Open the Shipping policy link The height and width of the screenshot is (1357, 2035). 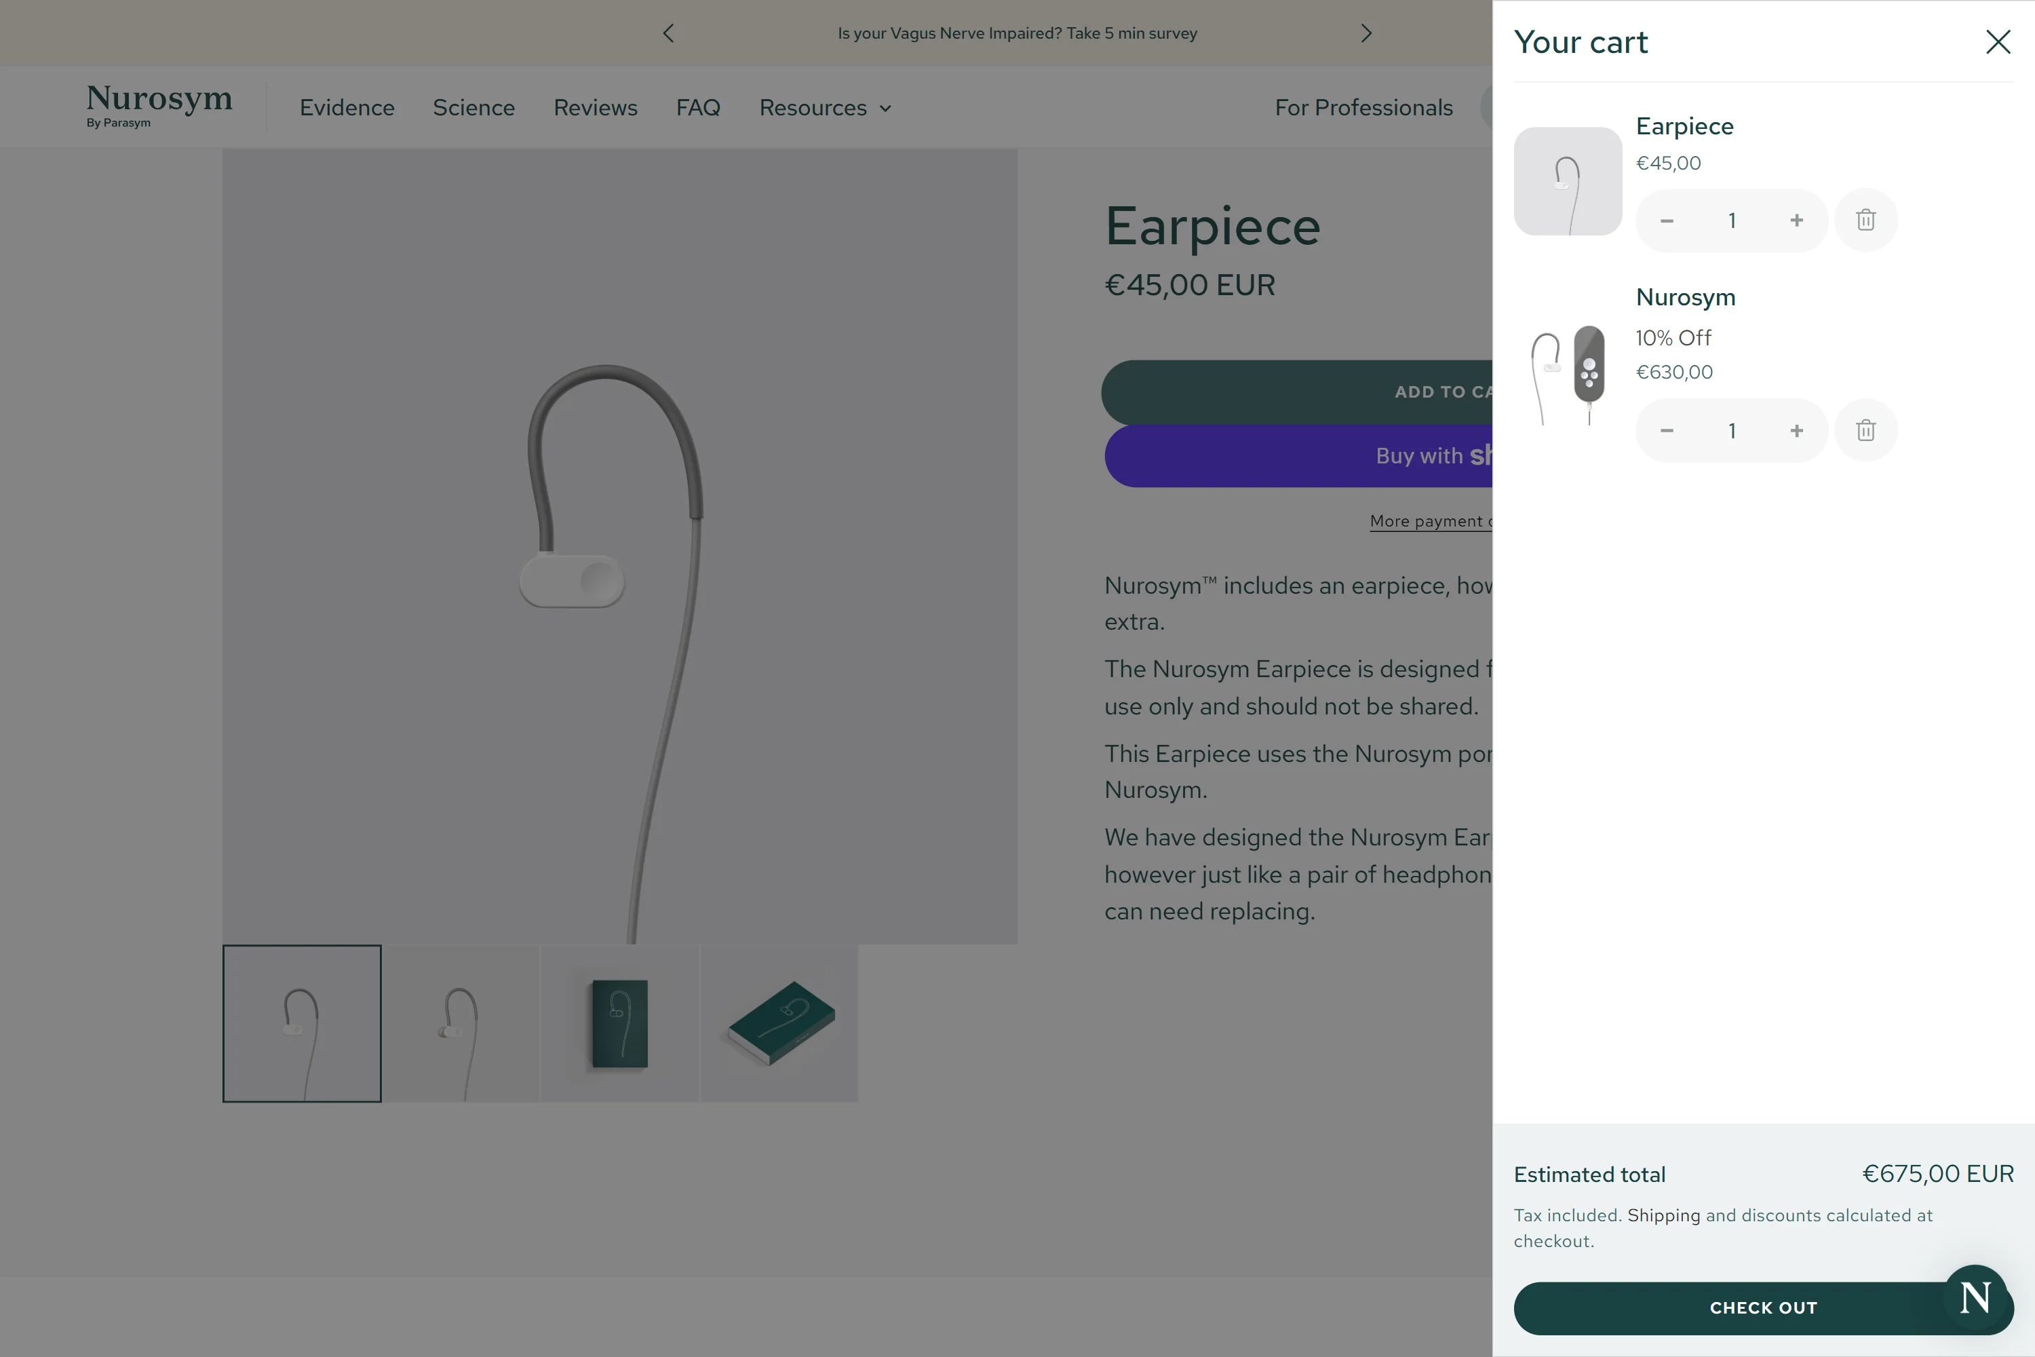[x=1663, y=1215]
